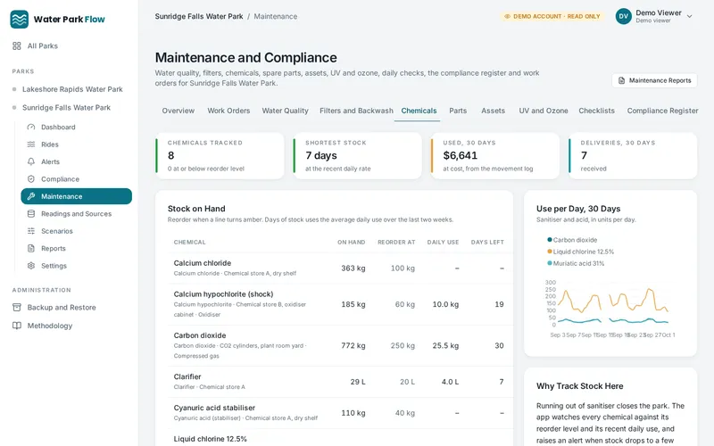Click the DV user avatar

pyautogui.click(x=623, y=16)
